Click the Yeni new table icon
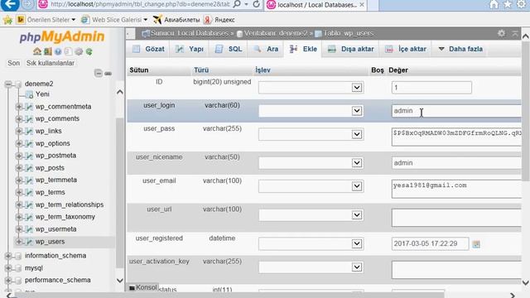 tap(29, 94)
